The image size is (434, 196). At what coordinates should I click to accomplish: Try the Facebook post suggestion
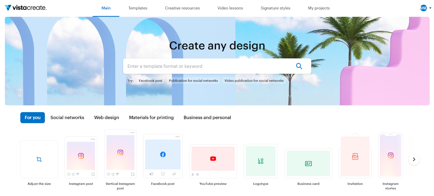tap(151, 81)
